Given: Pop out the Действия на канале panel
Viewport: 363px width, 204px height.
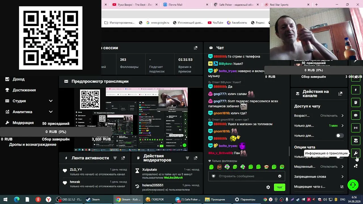Looking at the screenshot, I should point(340,93).
